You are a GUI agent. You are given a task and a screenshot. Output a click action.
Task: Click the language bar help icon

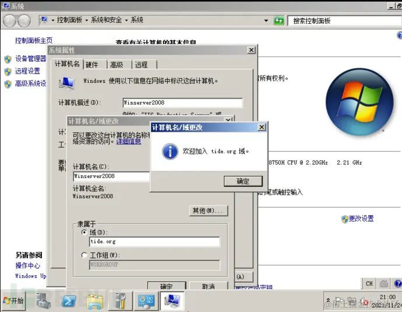(x=397, y=283)
